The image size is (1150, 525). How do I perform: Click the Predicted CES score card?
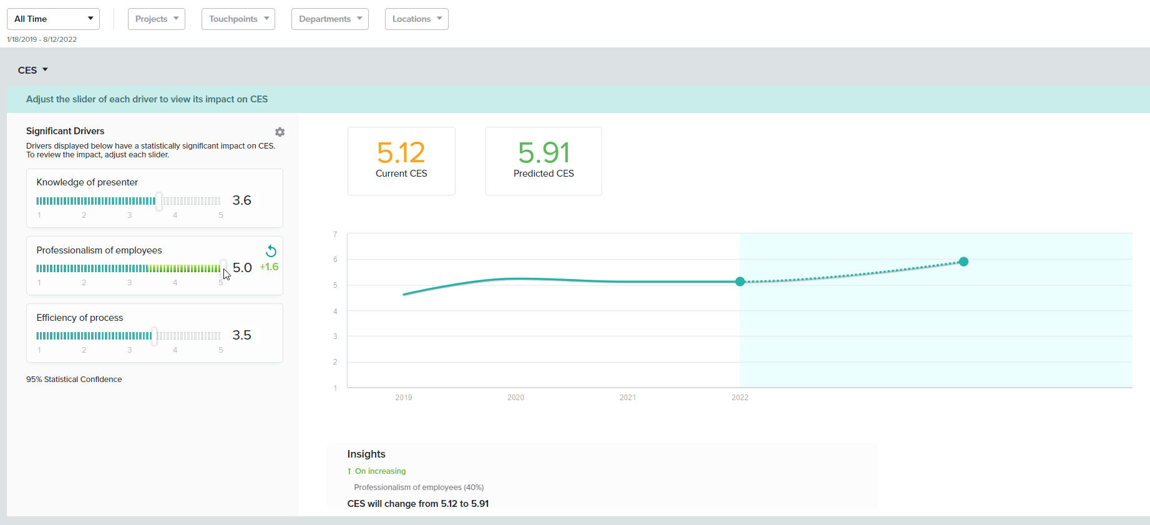[x=543, y=161]
